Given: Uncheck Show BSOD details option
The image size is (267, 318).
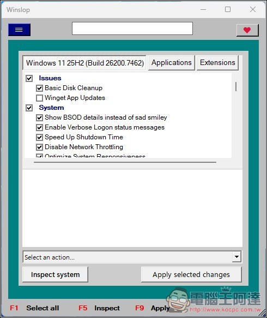Looking at the screenshot, I should coord(39,117).
